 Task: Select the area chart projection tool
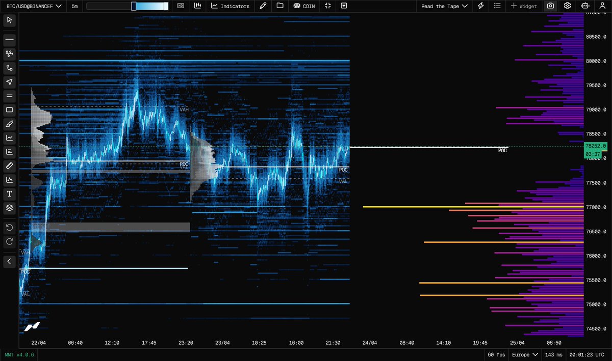(x=10, y=180)
